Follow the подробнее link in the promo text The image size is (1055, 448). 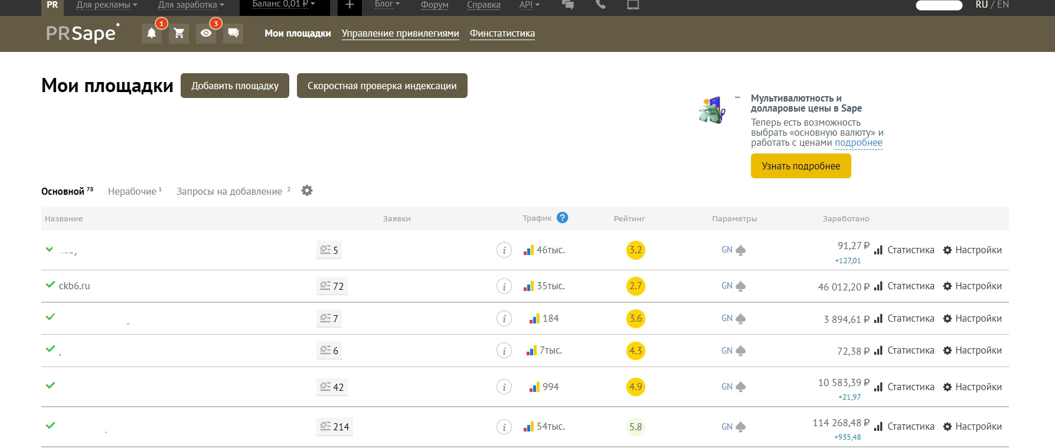858,143
